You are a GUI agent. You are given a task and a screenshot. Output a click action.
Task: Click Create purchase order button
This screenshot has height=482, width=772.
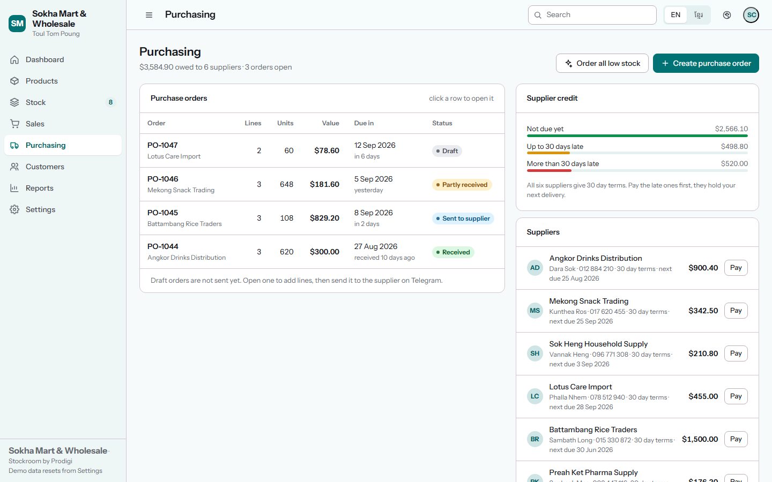coord(706,63)
